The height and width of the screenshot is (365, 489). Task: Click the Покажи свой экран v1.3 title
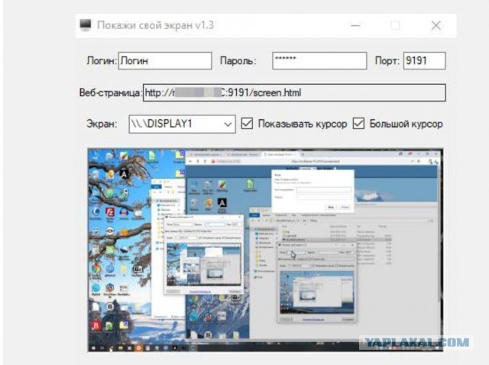155,25
